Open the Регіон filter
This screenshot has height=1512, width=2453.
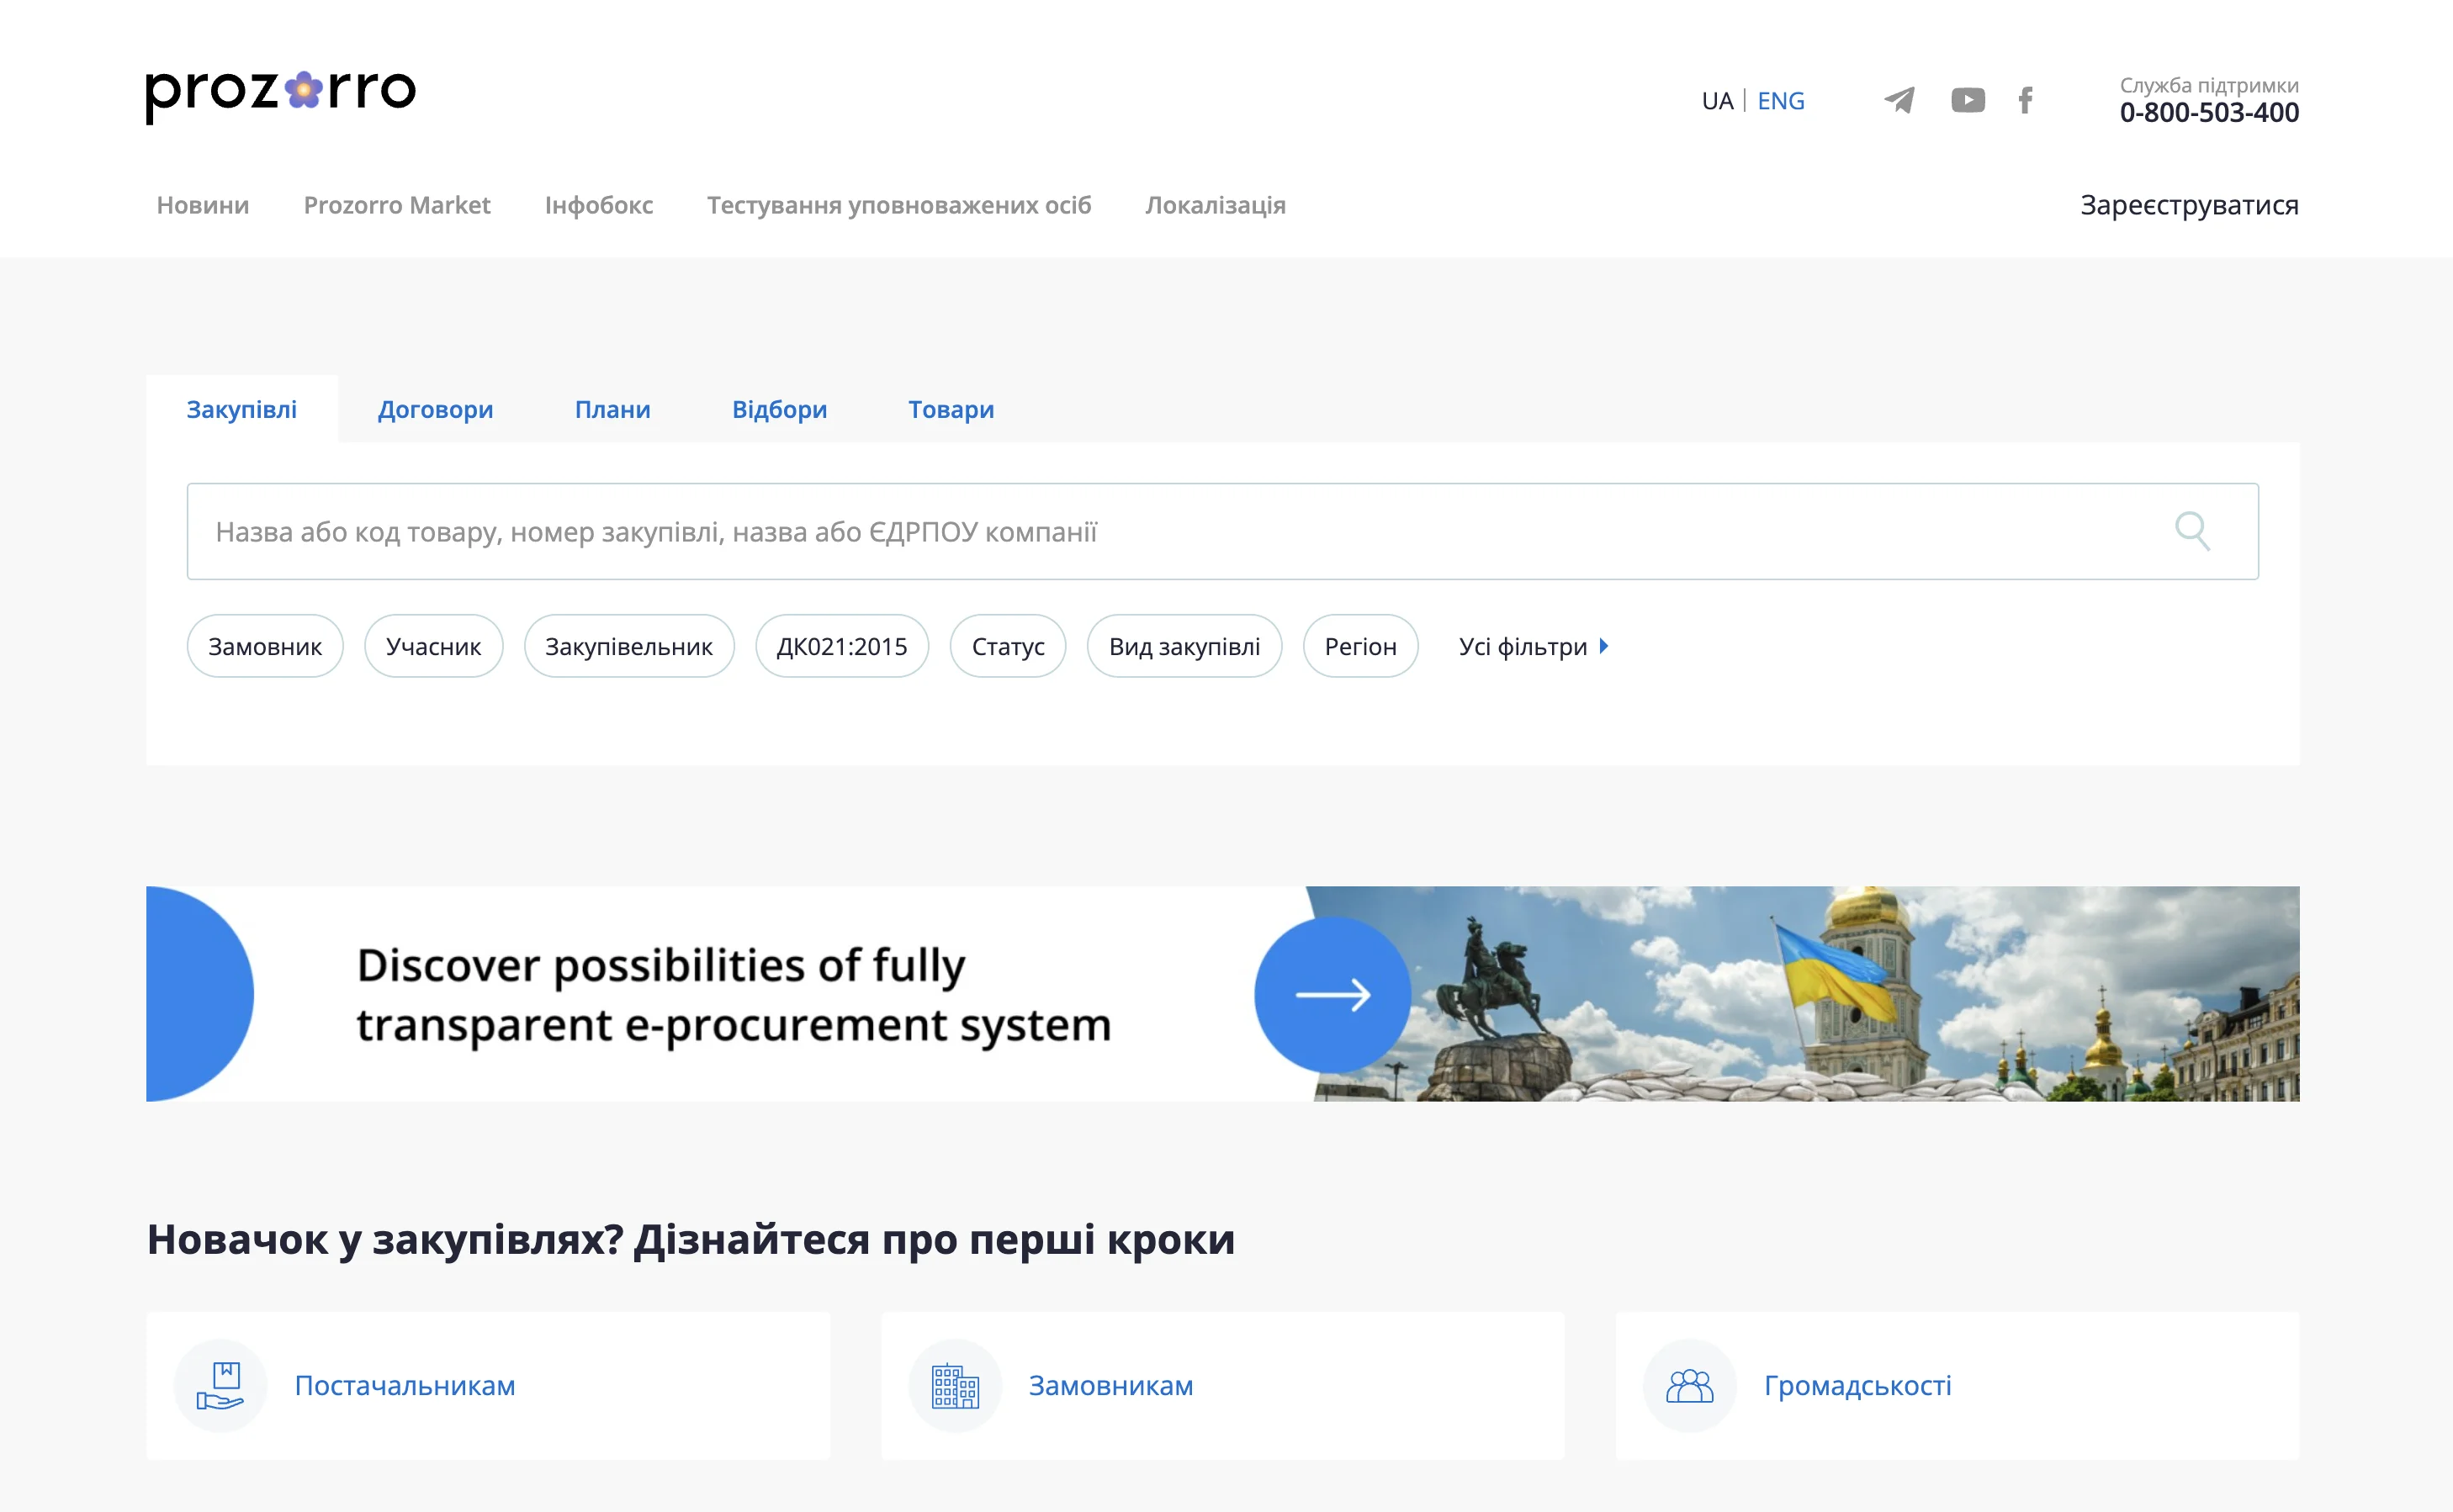pos(1360,646)
